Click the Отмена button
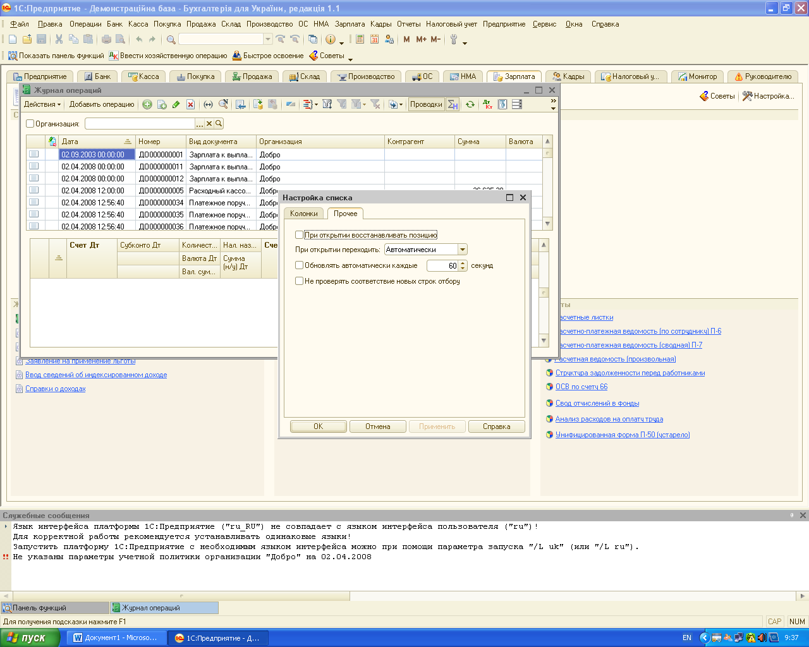809x647 pixels. (x=378, y=426)
